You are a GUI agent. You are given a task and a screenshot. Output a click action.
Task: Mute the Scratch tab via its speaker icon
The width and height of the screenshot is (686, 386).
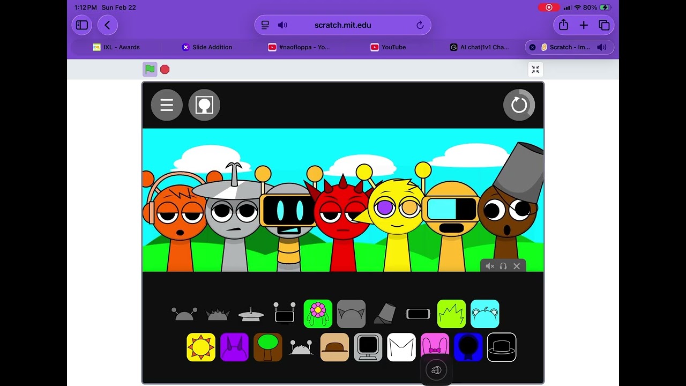click(x=602, y=47)
